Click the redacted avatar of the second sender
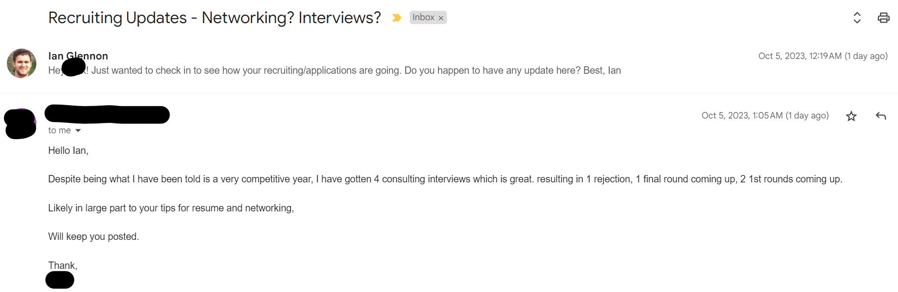898x292 pixels. (x=20, y=123)
